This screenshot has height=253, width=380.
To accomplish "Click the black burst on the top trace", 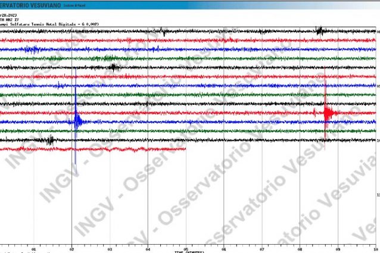I will [320, 30].
